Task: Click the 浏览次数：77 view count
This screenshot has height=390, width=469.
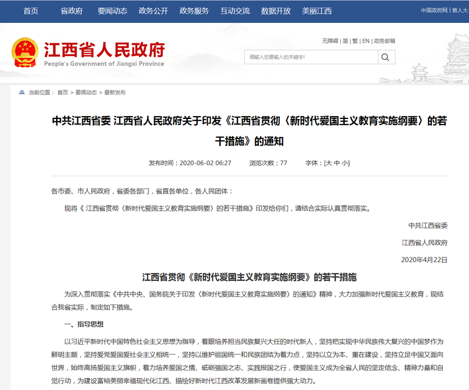Action: [x=268, y=163]
